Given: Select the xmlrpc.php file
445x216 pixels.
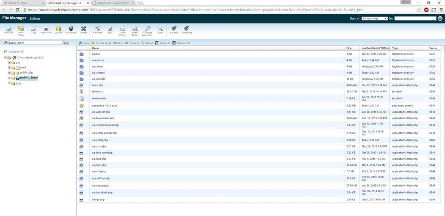Looking at the screenshot, I should 258,200.
